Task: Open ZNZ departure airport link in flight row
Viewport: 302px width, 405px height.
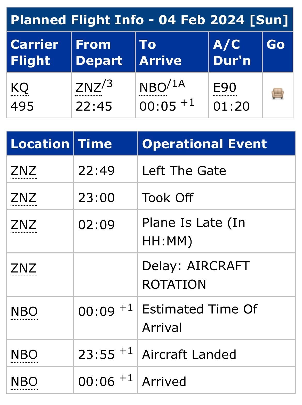Action: [x=88, y=88]
